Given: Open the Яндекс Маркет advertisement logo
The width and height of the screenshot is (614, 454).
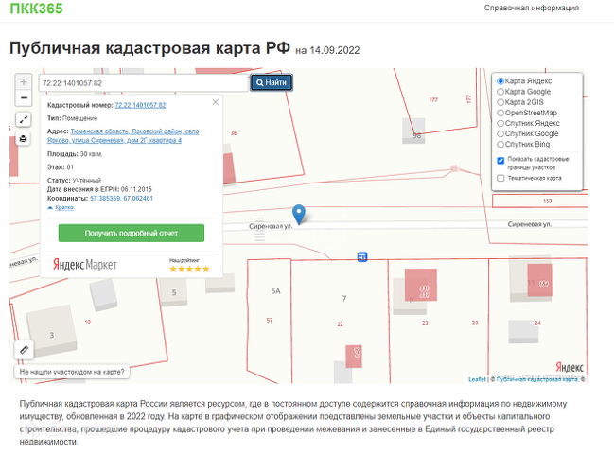Looking at the screenshot, I should tap(85, 265).
